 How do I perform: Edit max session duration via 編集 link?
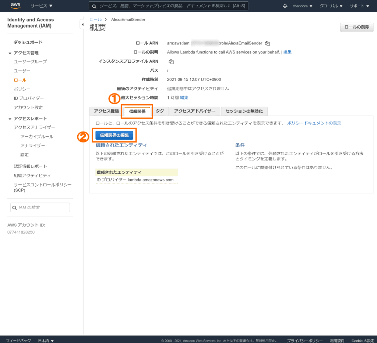184,98
